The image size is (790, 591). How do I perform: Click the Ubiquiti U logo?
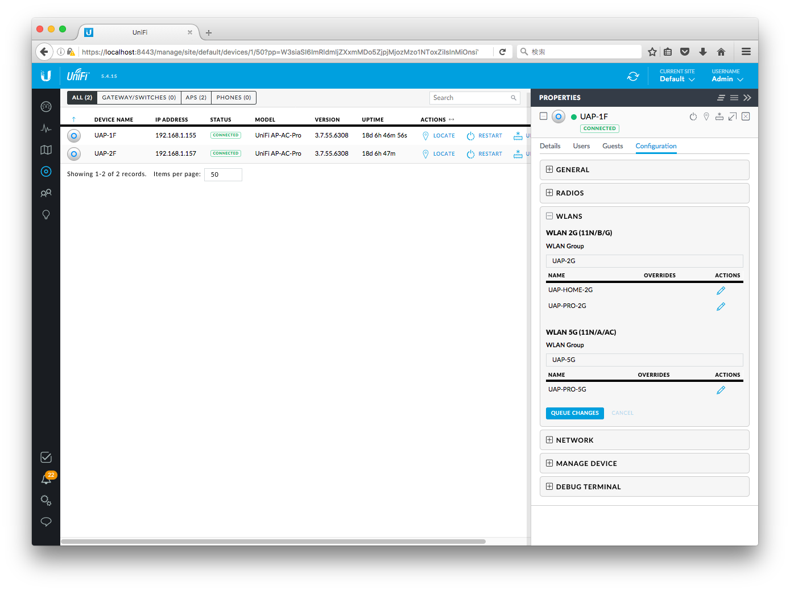[46, 76]
